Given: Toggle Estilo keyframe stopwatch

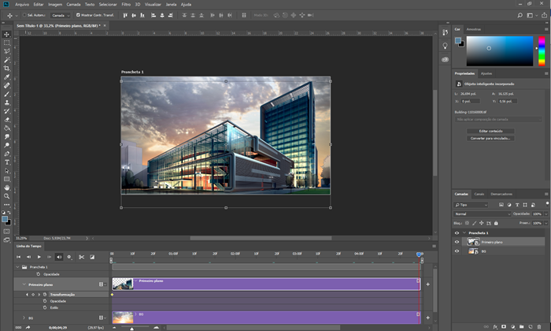Looking at the screenshot, I should point(45,307).
